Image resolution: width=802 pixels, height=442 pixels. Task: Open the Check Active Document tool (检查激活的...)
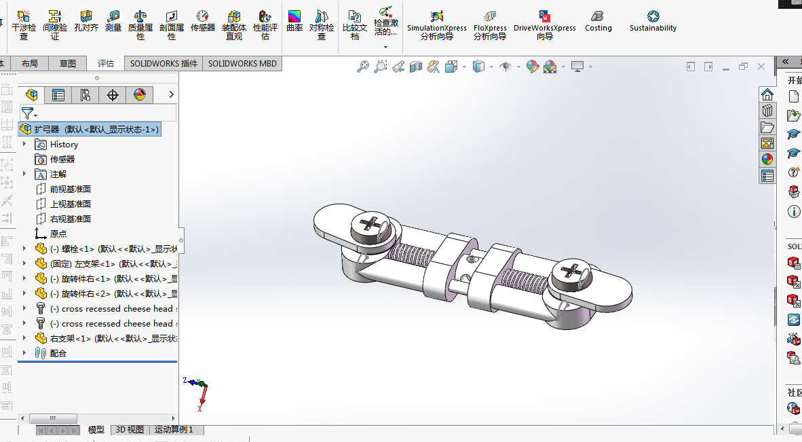[x=385, y=22]
